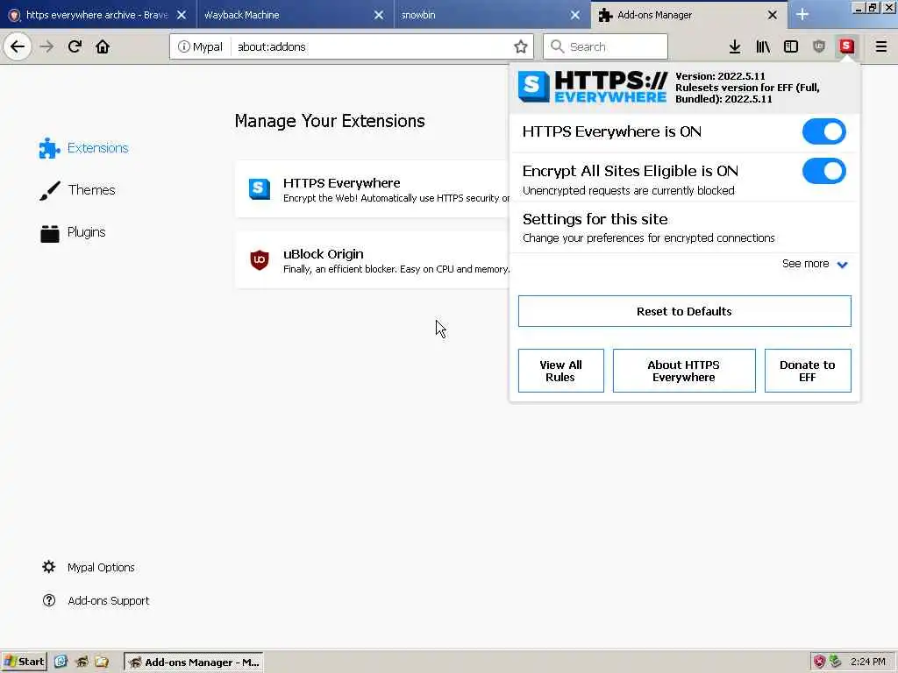Screen dimensions: 898x673
Task: Reload the current page
Action: (75, 46)
